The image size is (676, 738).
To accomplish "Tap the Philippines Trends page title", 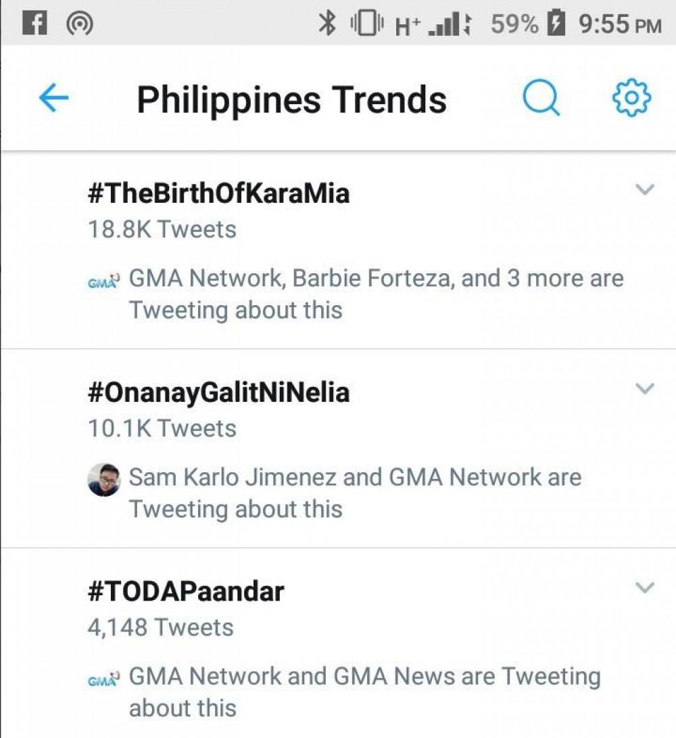I will pyautogui.click(x=291, y=99).
